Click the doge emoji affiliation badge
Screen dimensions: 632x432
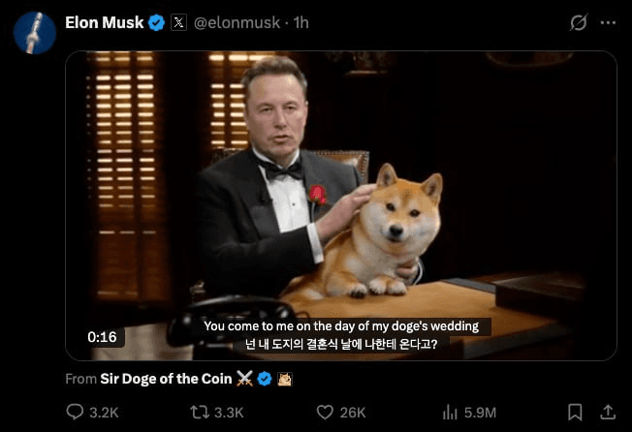[285, 379]
